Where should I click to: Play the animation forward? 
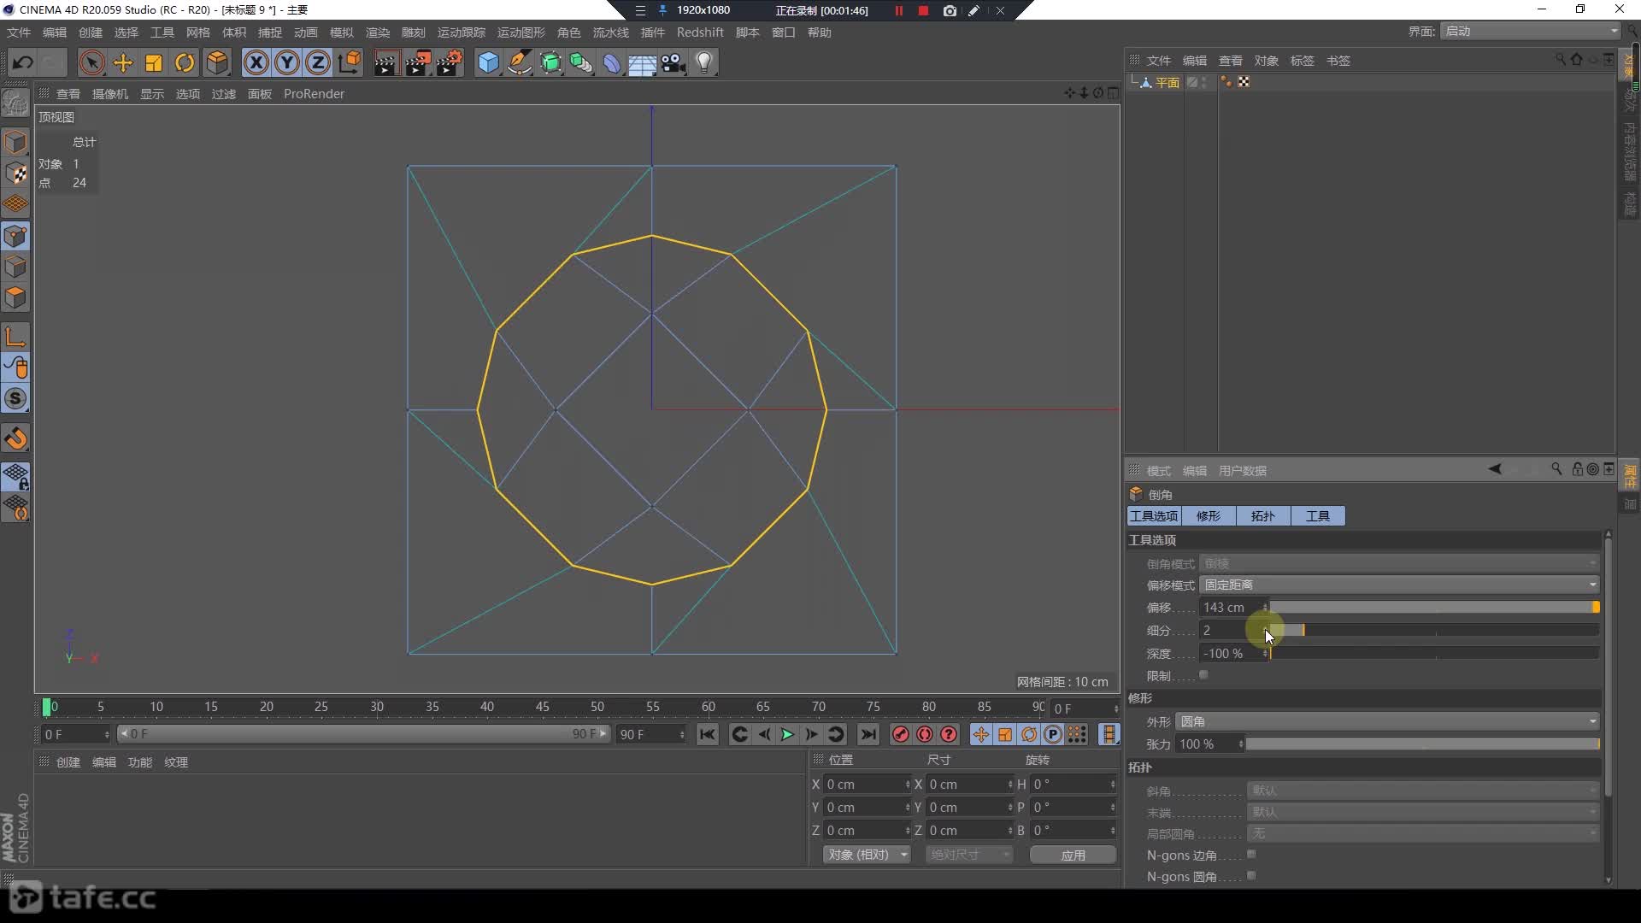tap(787, 734)
